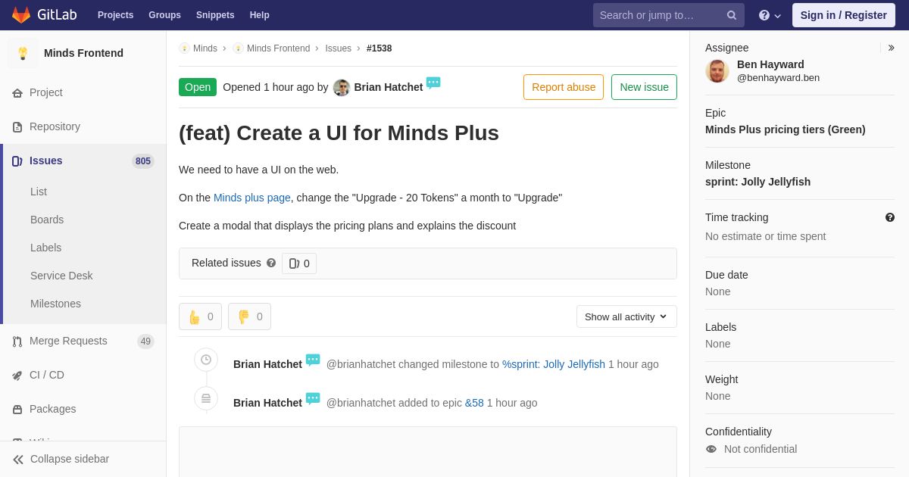Screen dimensions: 909x477
Task: Click Brian Hatchet's avatar in issue header
Action: tap(342, 88)
